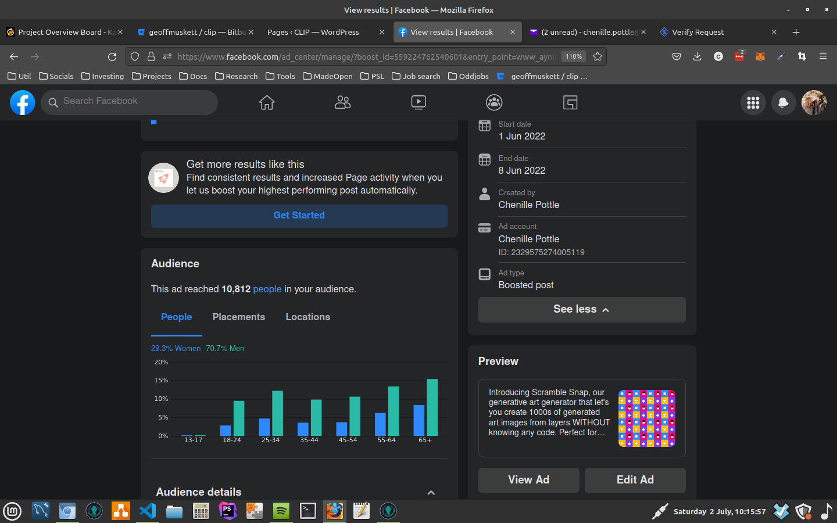Screen dimensions: 837x523
Task: Save page to Pocket
Action: point(676,56)
